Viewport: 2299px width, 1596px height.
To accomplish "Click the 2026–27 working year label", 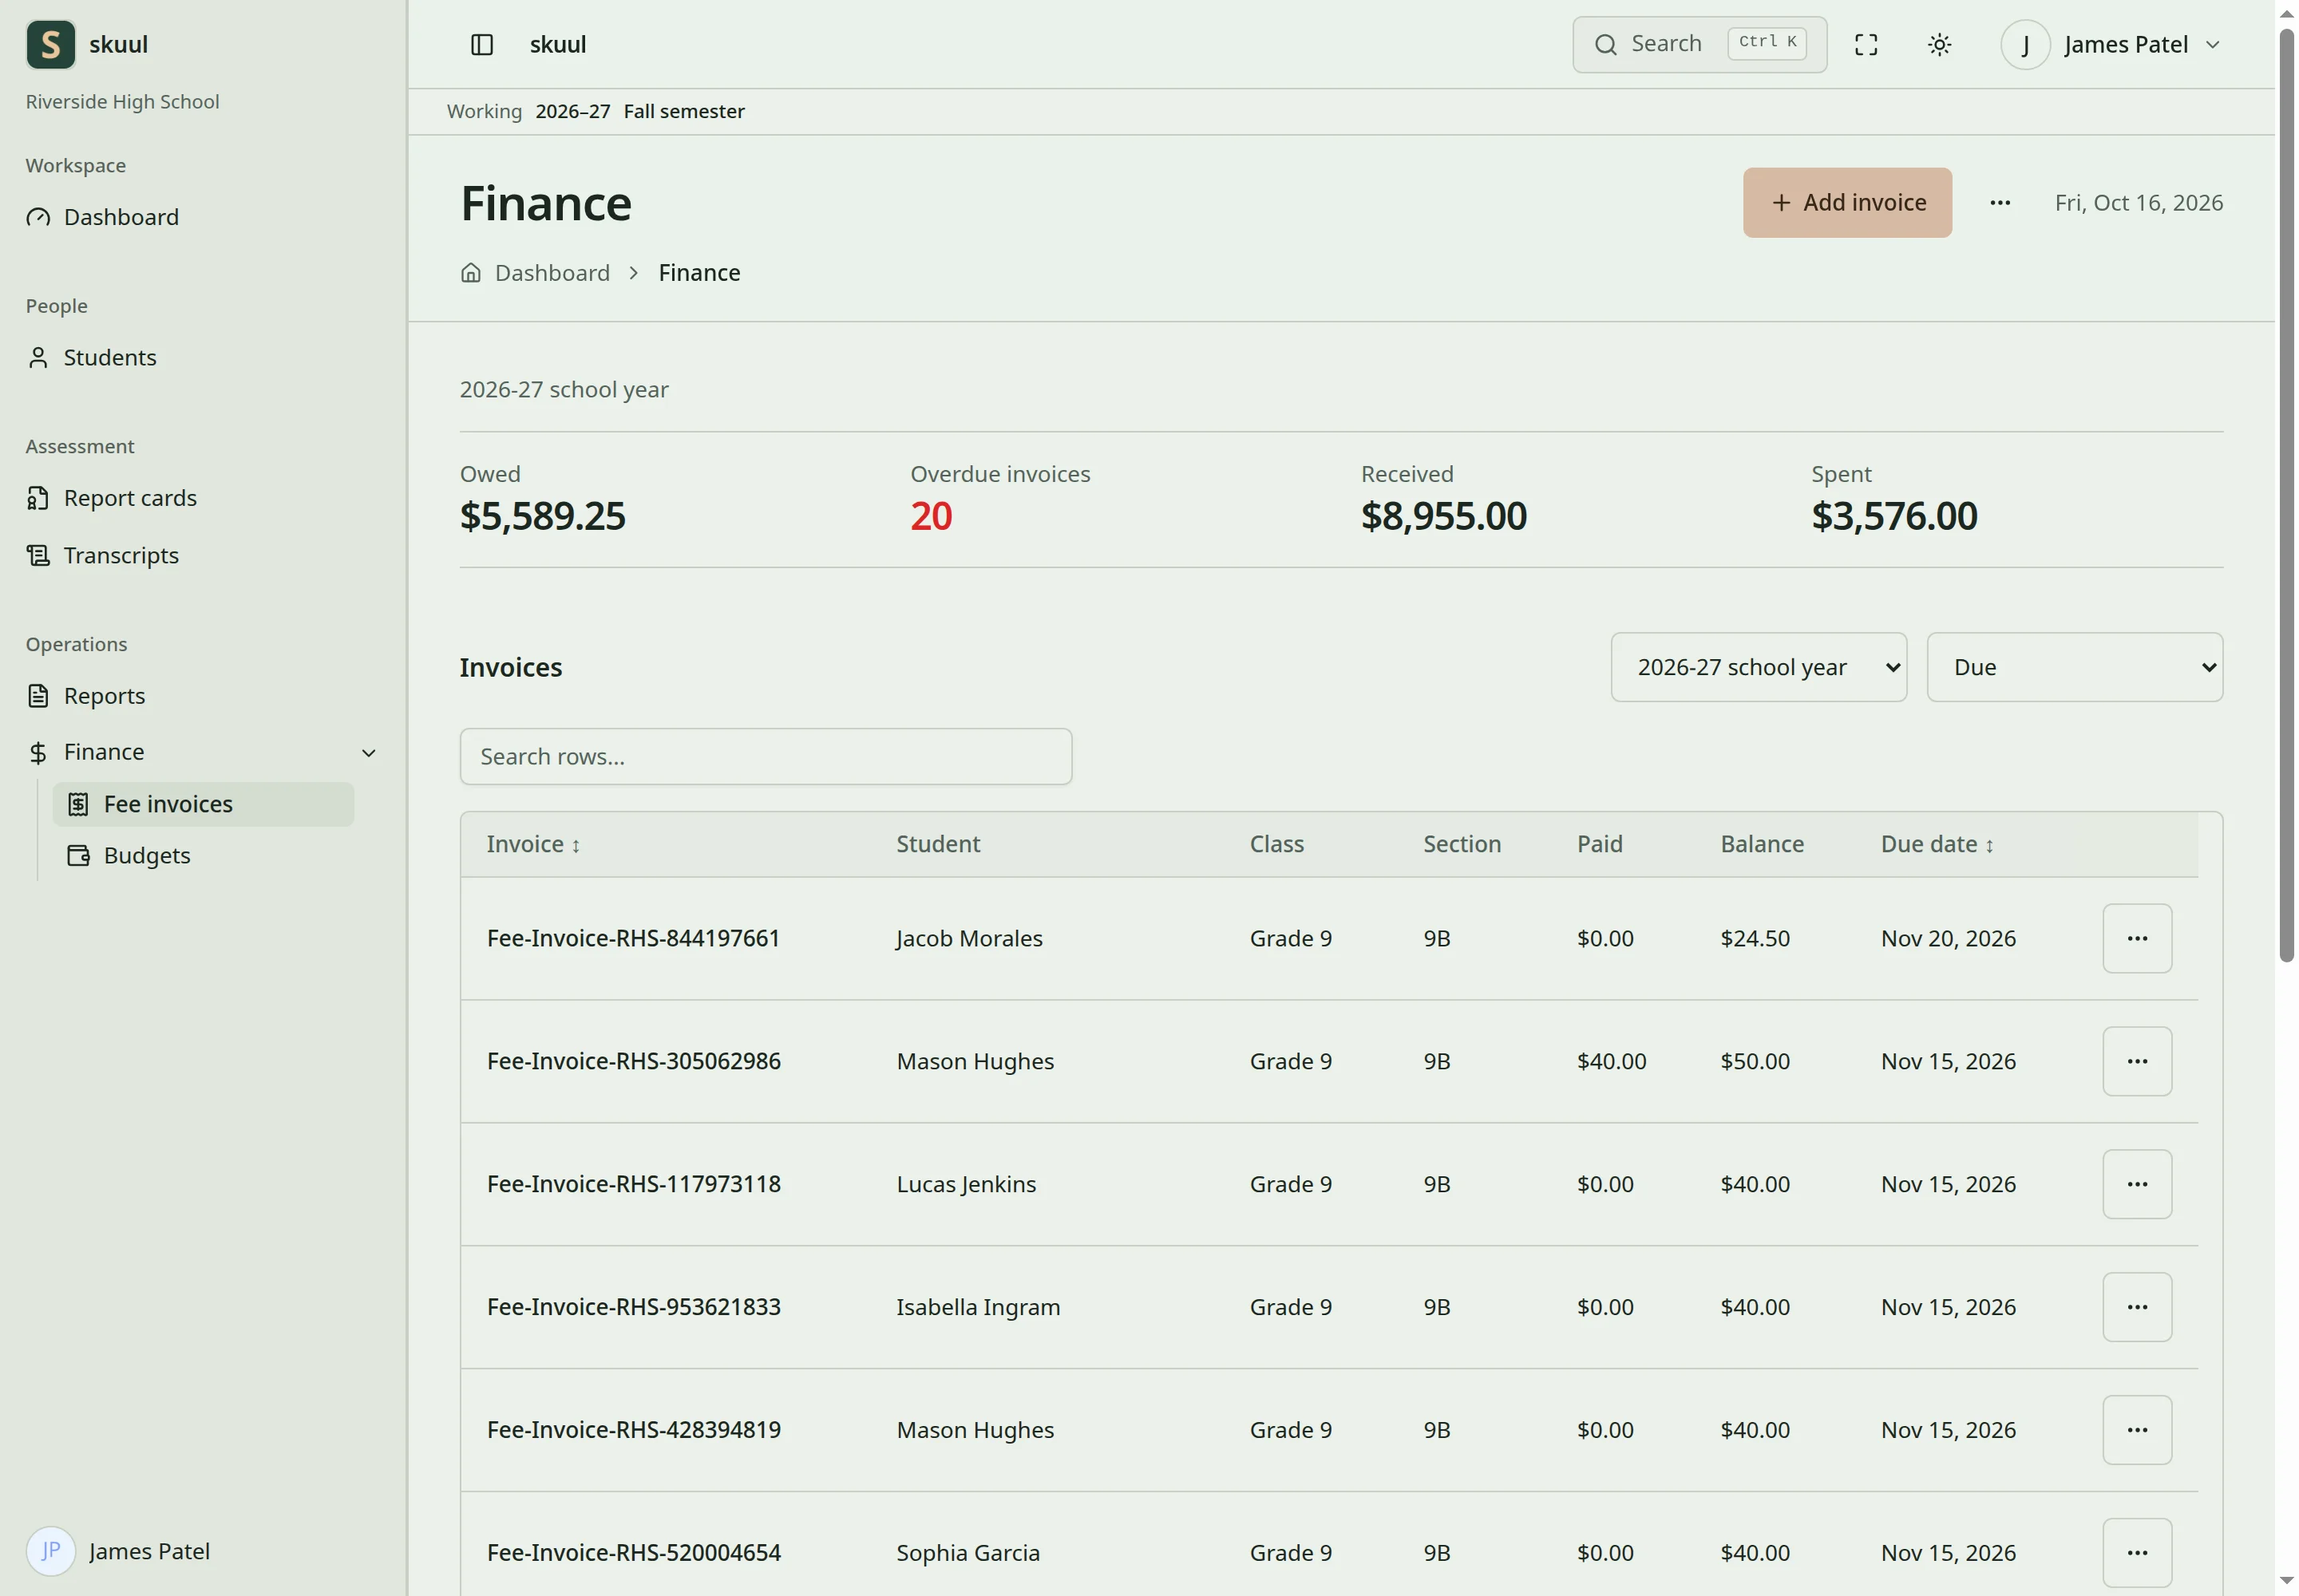I will point(572,111).
